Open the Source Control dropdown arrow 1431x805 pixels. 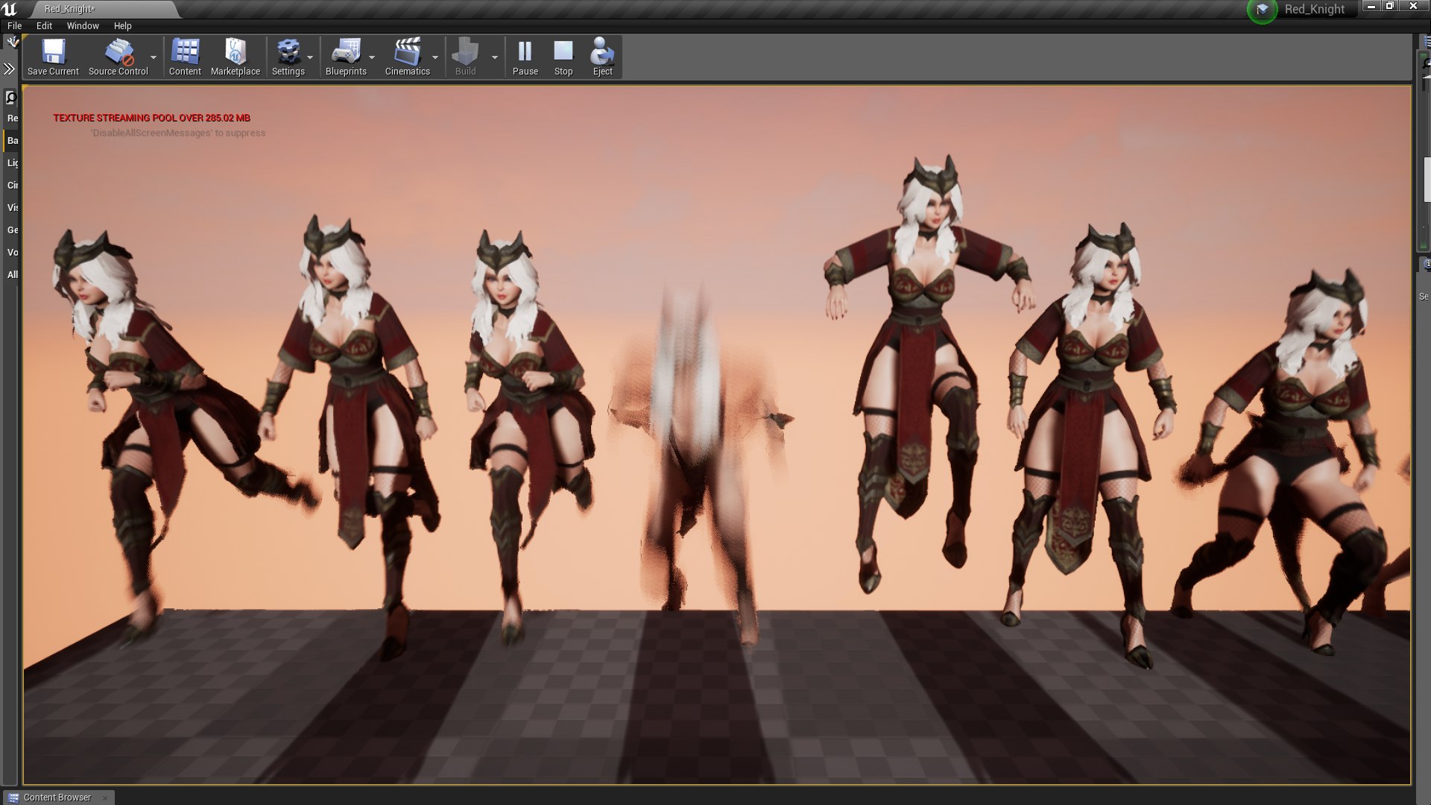tap(154, 57)
